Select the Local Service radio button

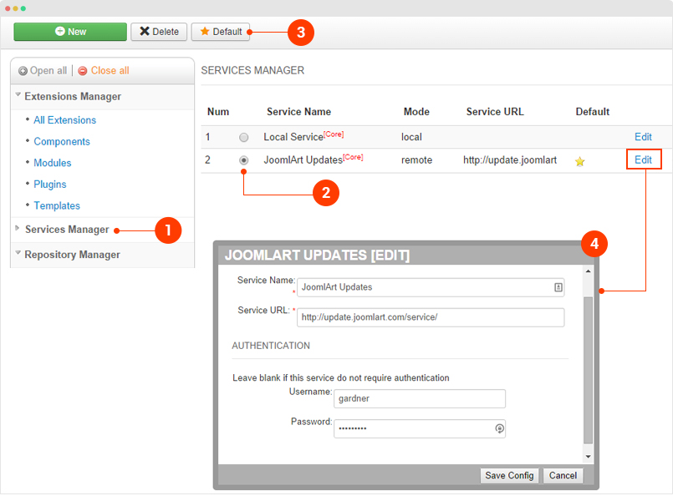(244, 138)
